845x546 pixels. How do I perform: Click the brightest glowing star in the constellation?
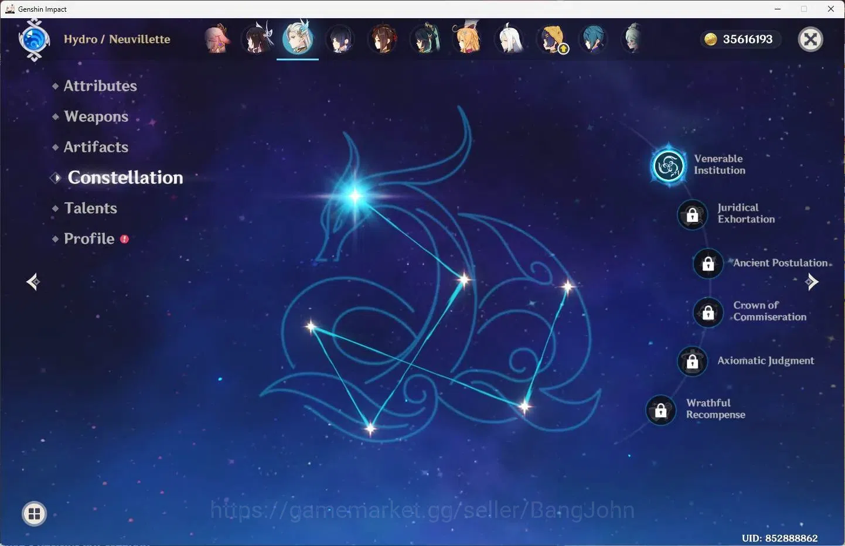pos(355,196)
